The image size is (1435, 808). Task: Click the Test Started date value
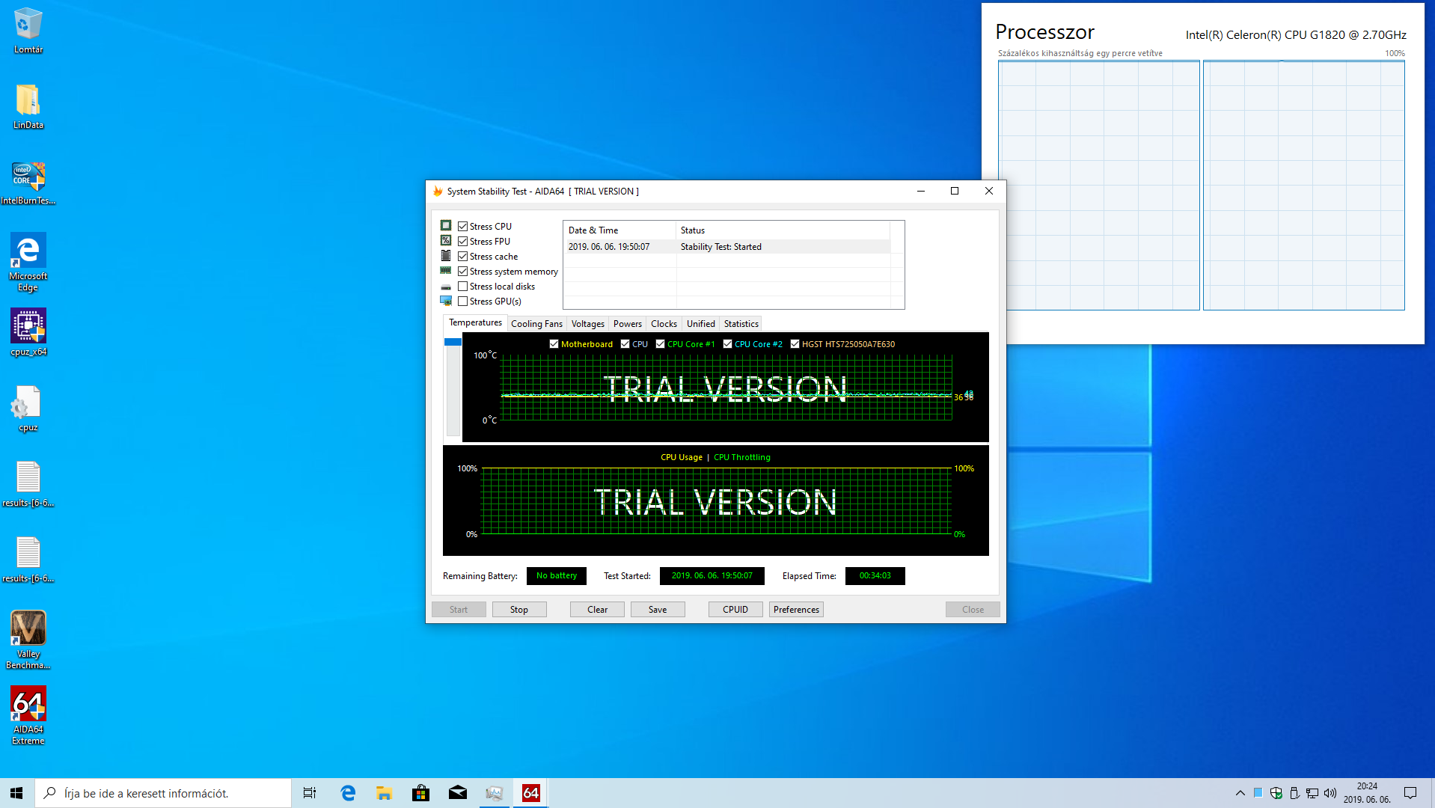click(x=712, y=576)
